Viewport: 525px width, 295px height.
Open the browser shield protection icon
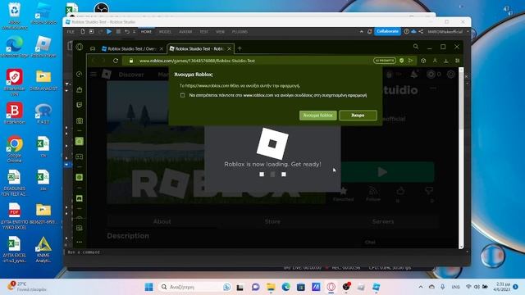coord(401,61)
